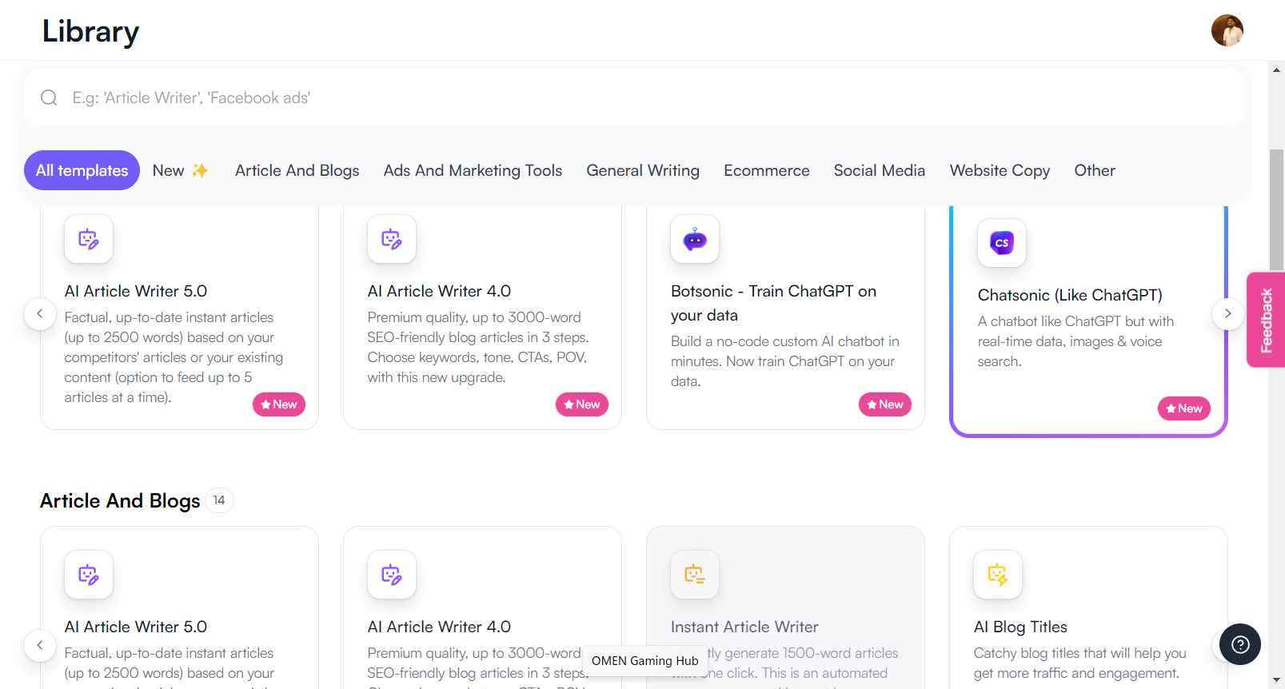Screen dimensions: 1285x689
Task: Open the New templates tab
Action: (180, 170)
